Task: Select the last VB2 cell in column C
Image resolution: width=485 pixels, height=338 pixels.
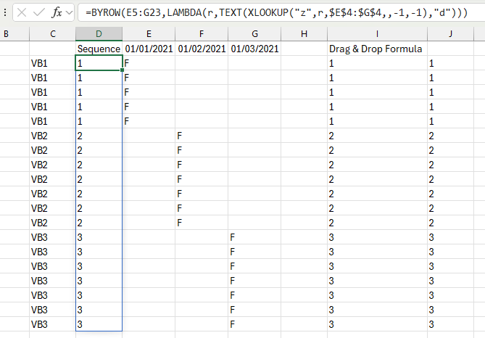Action: tap(53, 223)
